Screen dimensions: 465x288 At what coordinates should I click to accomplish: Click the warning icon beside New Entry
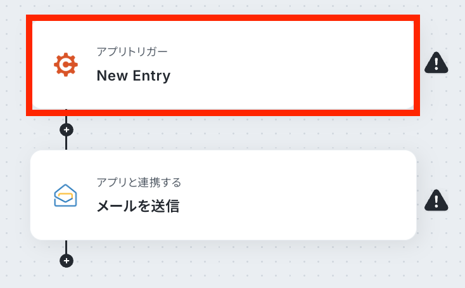point(436,63)
